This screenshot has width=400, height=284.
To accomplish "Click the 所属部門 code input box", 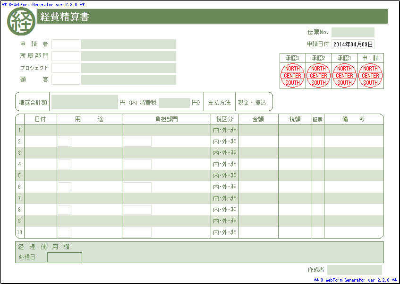I will pyautogui.click(x=66, y=56).
